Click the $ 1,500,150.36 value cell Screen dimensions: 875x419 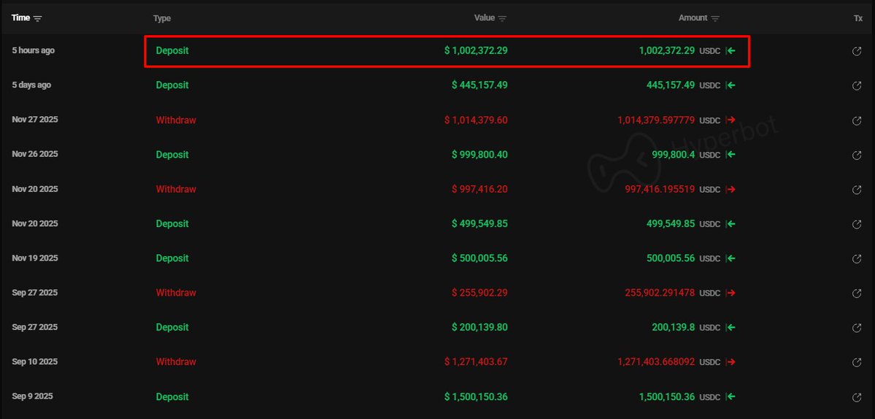click(476, 397)
